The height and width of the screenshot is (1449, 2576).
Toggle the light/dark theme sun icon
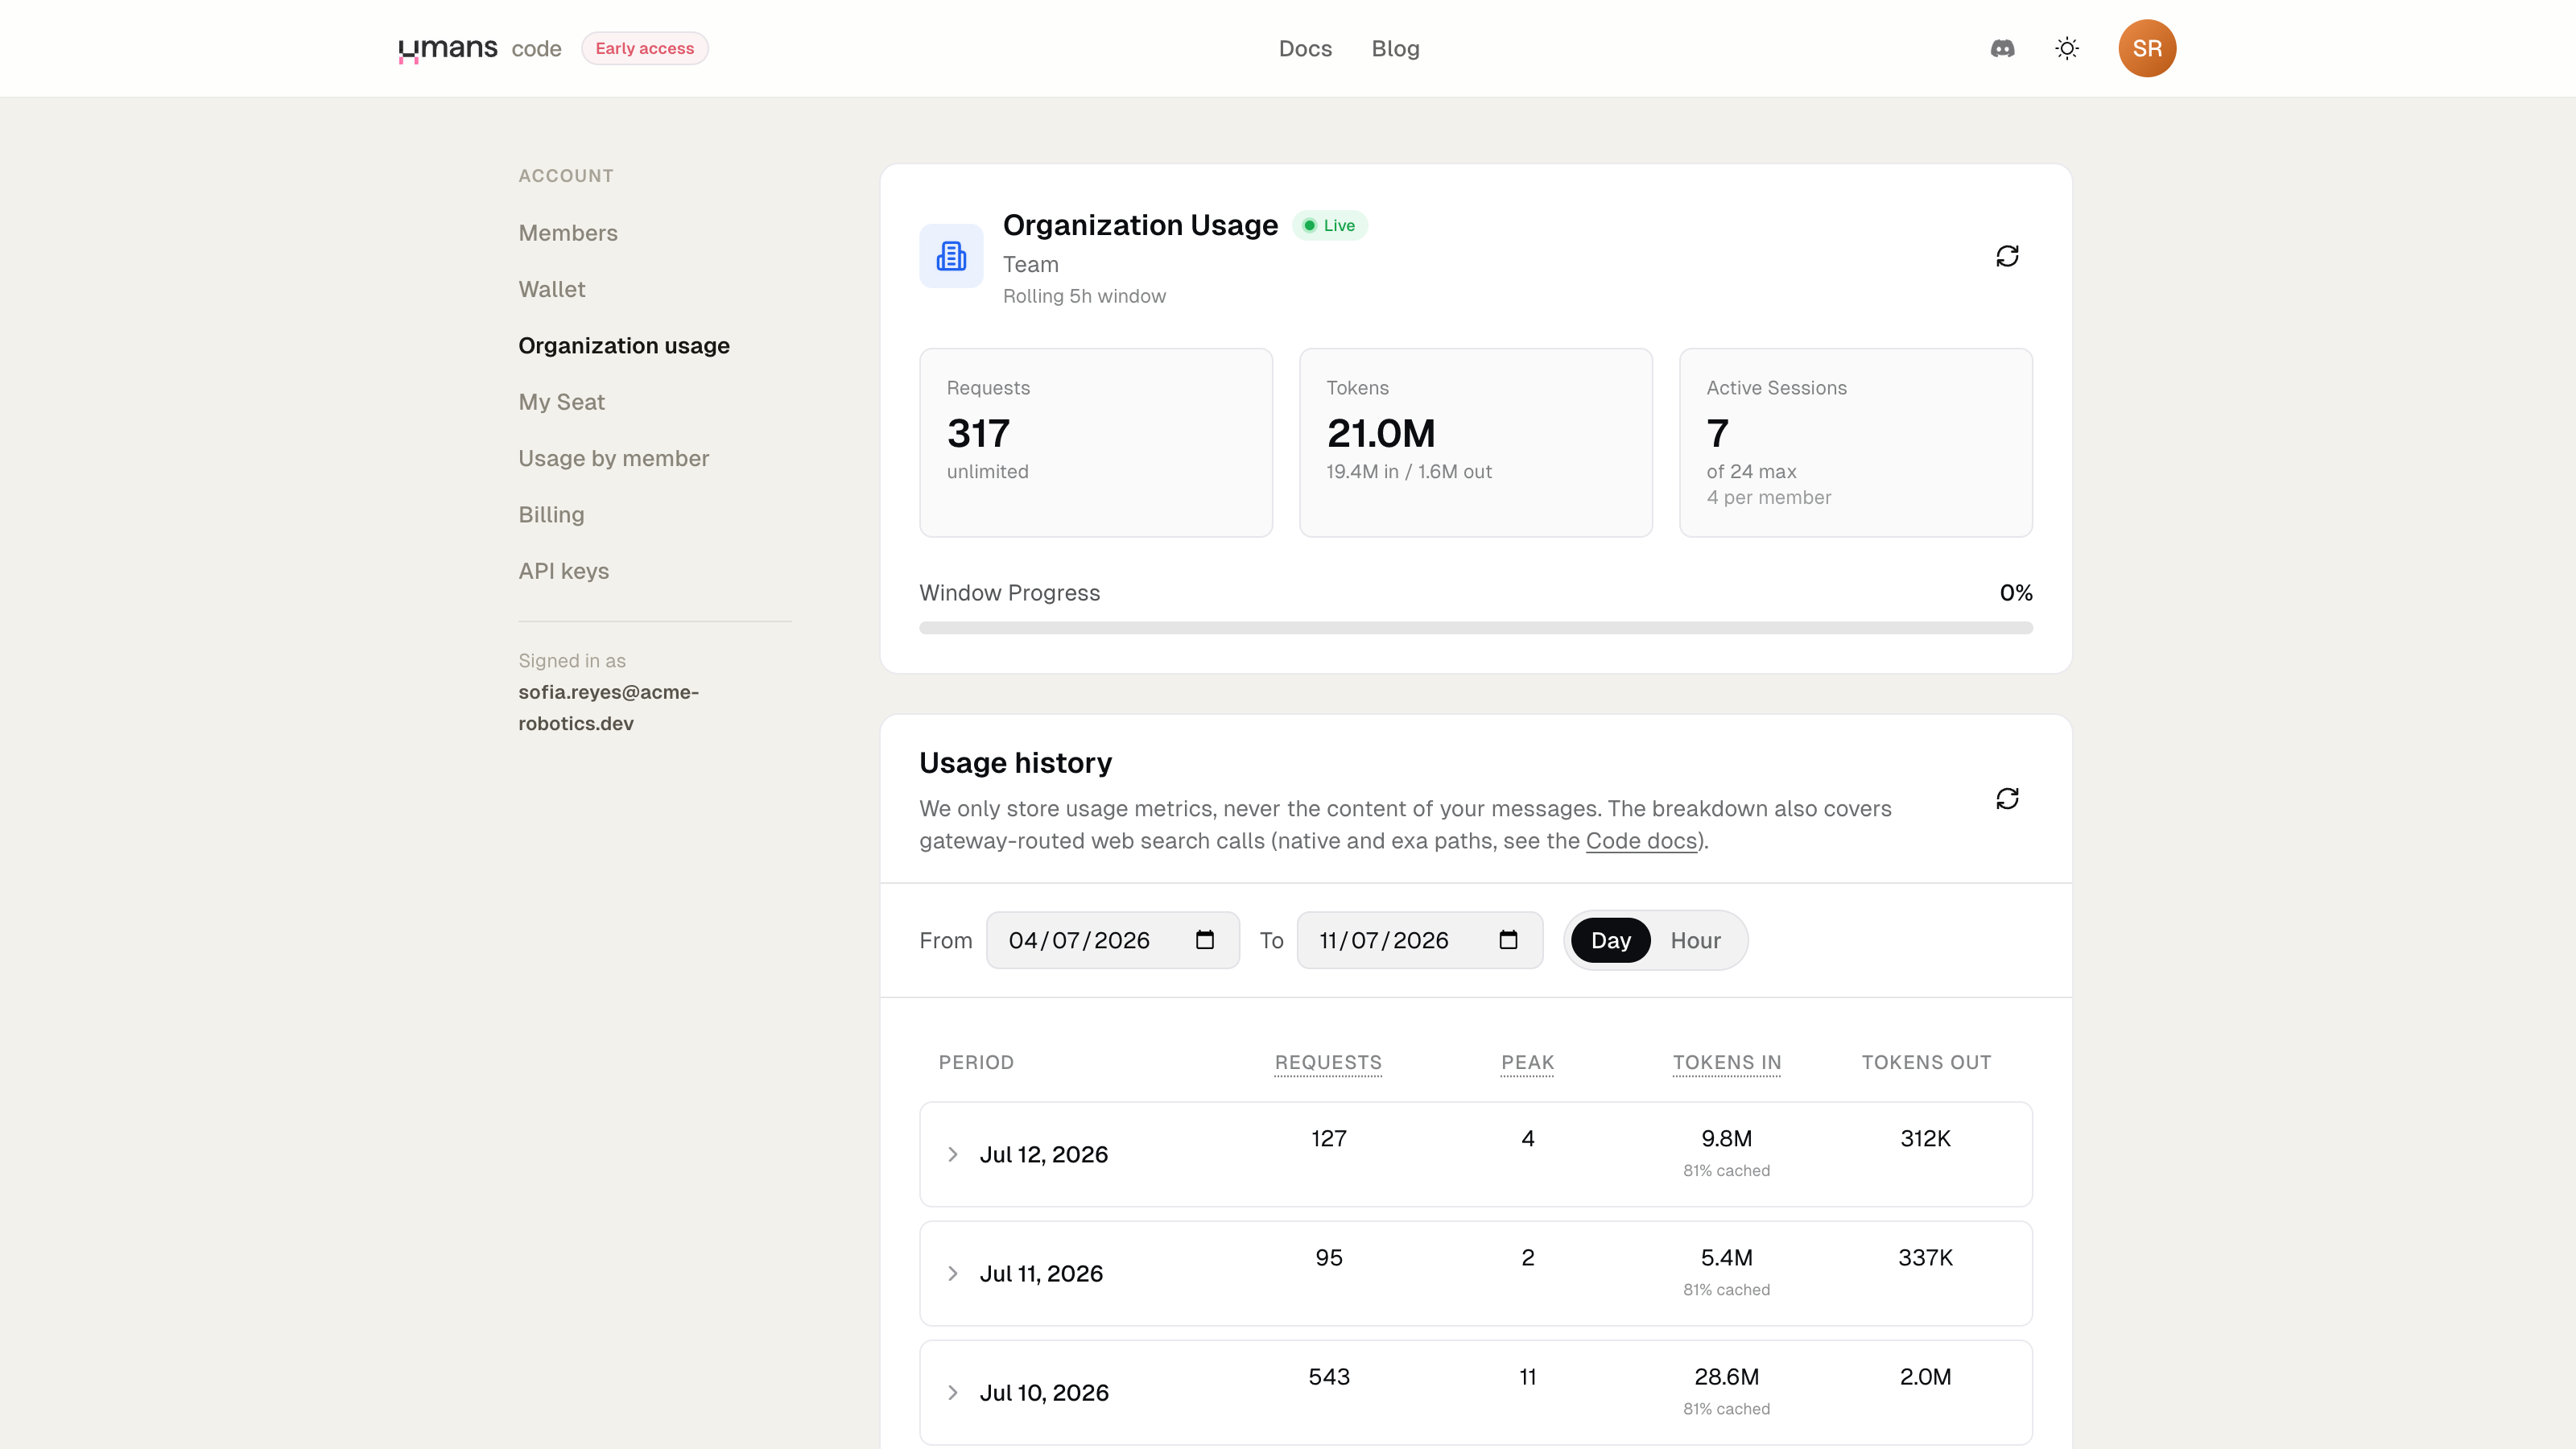click(x=2067, y=48)
